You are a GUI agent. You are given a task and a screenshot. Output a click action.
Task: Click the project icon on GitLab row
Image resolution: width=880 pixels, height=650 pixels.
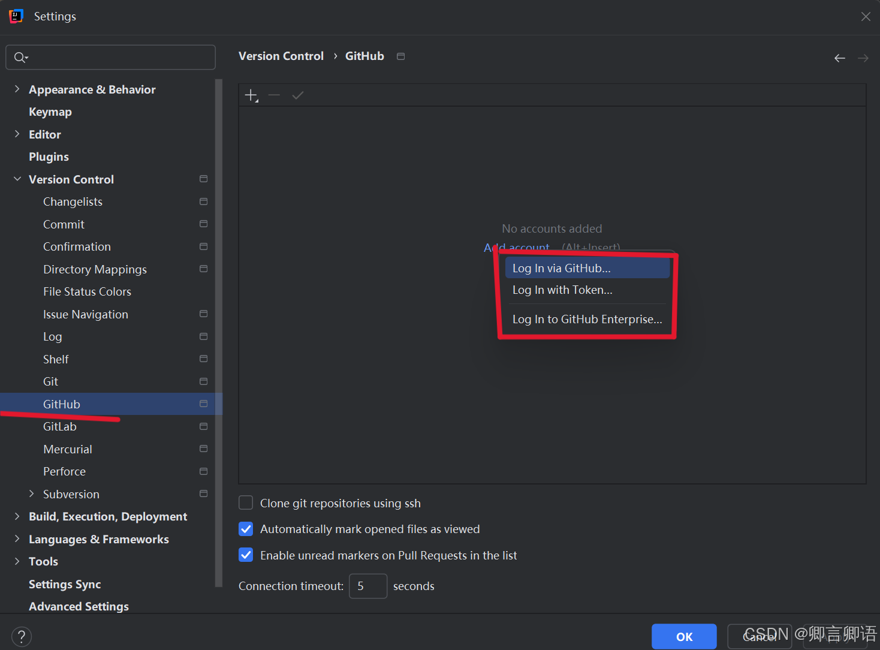coord(204,426)
